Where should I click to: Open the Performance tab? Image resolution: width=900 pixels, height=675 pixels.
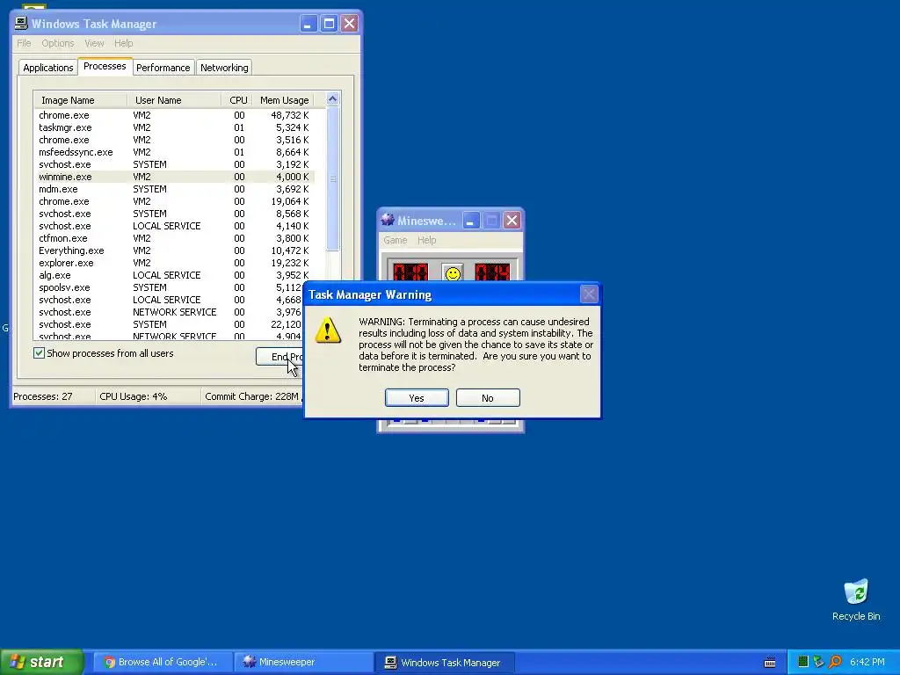[x=163, y=68]
